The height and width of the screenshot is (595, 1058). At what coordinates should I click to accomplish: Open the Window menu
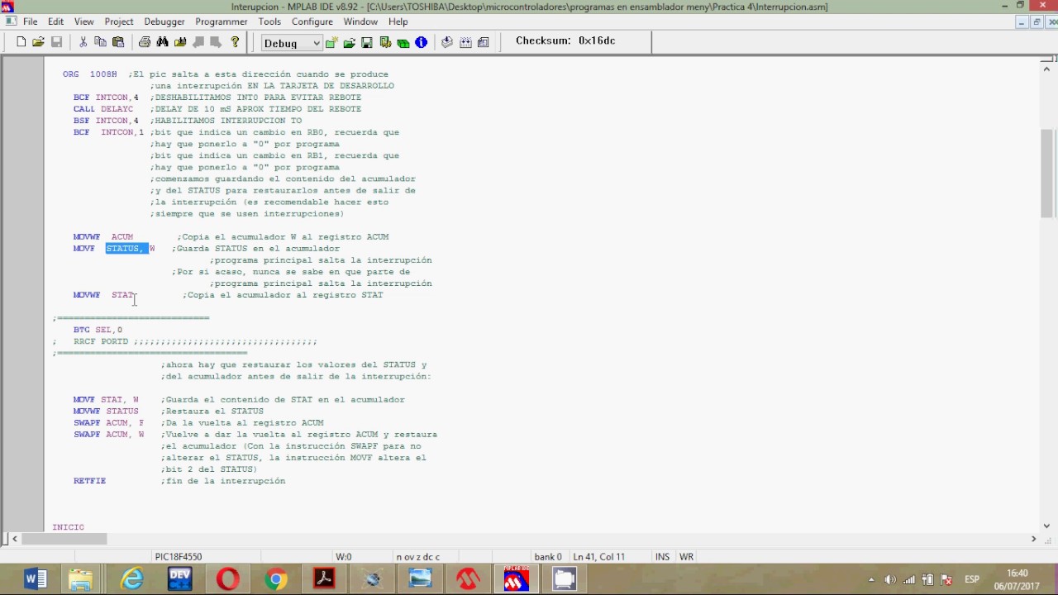pyautogui.click(x=360, y=21)
